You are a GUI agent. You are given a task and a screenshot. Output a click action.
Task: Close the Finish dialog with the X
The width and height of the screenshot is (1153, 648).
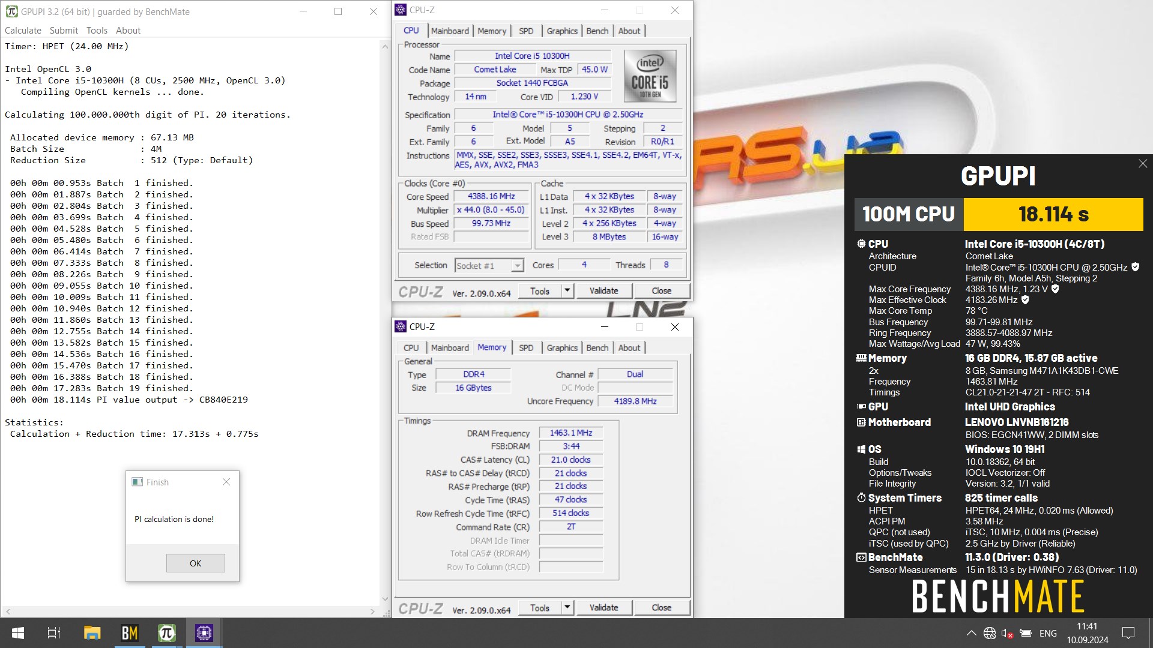pos(226,482)
